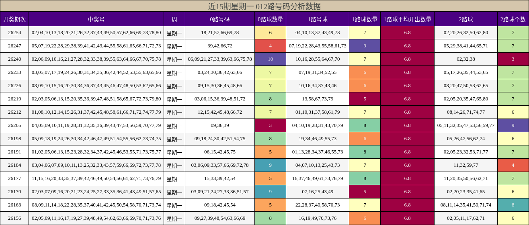Click the 0路号码 cell 39,42,66,72
Screen dimensions: 529x225
[220, 46]
